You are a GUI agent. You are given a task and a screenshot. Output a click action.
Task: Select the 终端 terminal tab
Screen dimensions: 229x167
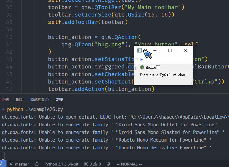(59, 100)
